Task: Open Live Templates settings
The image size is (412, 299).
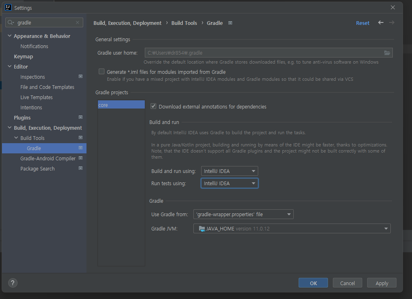Action: click(x=37, y=97)
